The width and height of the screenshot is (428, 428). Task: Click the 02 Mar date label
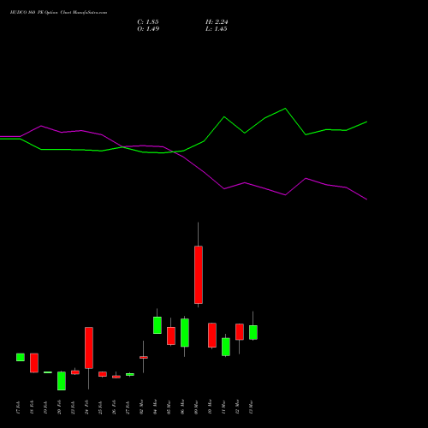coord(141,407)
